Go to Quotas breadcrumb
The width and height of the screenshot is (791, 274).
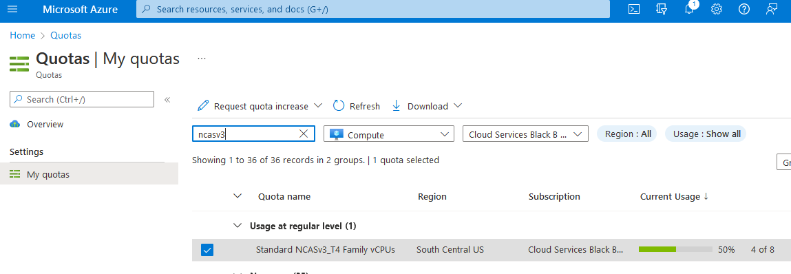click(65, 35)
